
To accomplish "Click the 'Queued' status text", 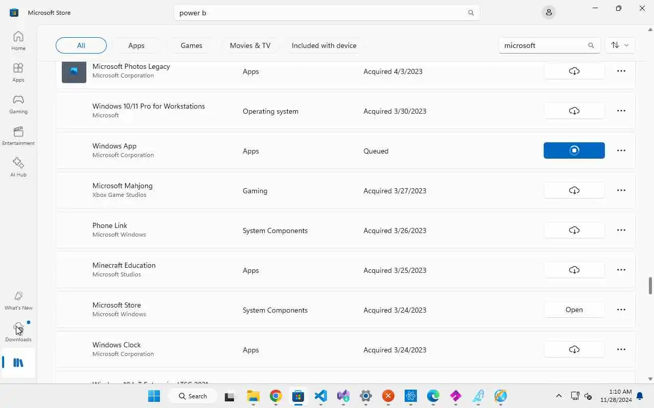I will (x=376, y=151).
